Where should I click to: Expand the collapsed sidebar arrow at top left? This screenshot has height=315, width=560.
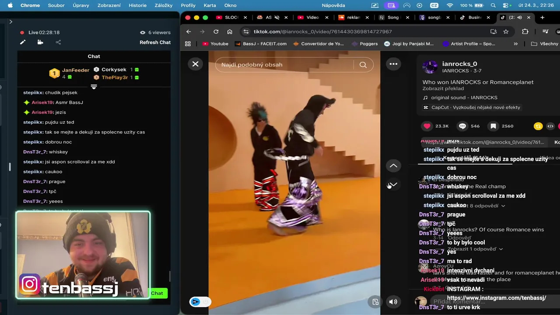coord(10,21)
